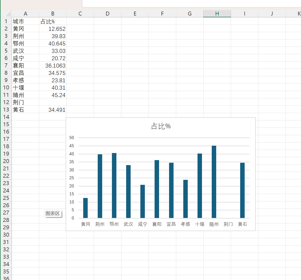The height and width of the screenshot is (280, 301).
Task: Select row 30 header
Action: (6, 235)
